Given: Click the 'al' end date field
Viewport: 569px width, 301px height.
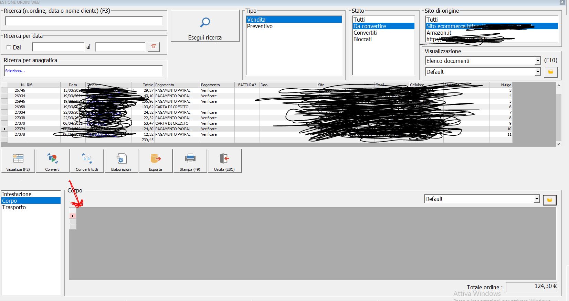Looking at the screenshot, I should pyautogui.click(x=120, y=47).
